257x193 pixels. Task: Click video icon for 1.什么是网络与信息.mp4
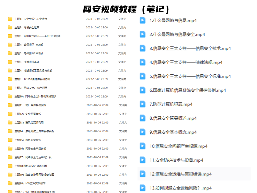tap(143, 20)
